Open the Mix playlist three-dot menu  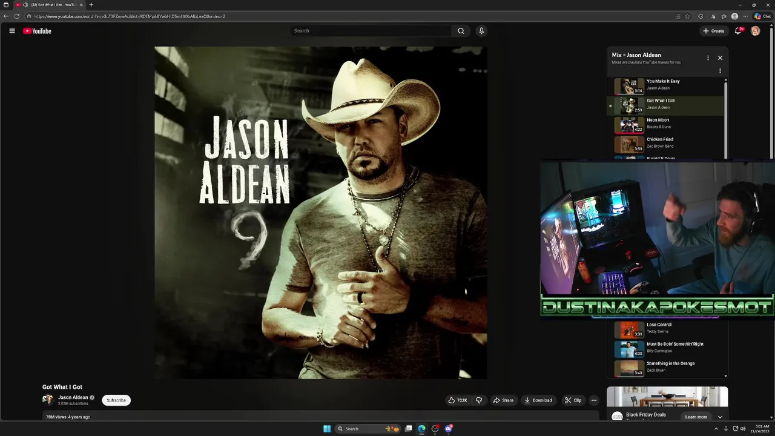click(x=708, y=58)
